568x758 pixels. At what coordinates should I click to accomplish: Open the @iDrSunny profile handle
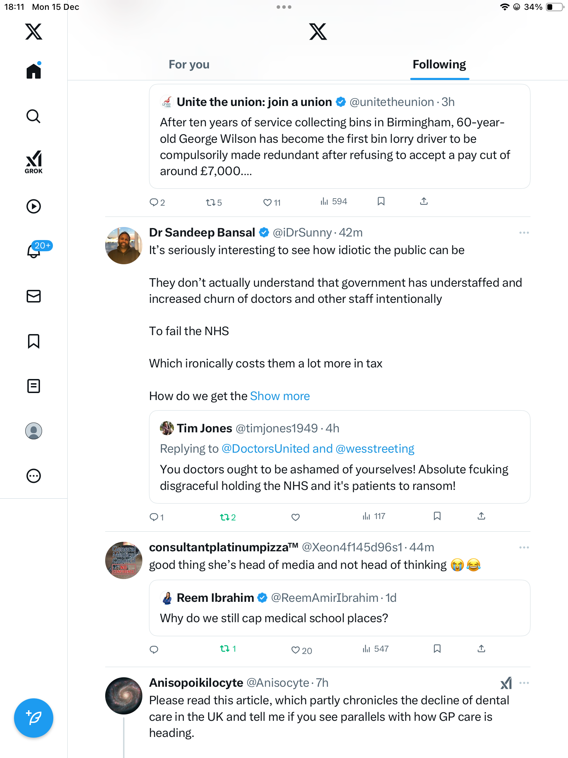point(302,232)
